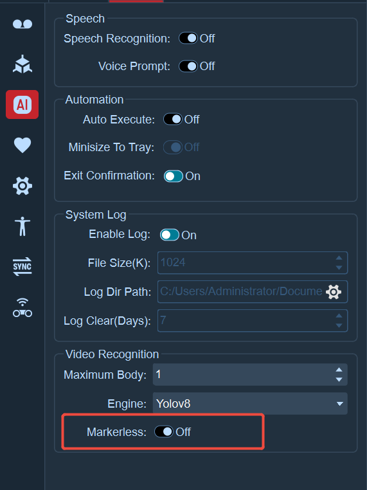The height and width of the screenshot is (490, 367).
Task: Click the wireless device sidebar icon
Action: [x=22, y=308]
